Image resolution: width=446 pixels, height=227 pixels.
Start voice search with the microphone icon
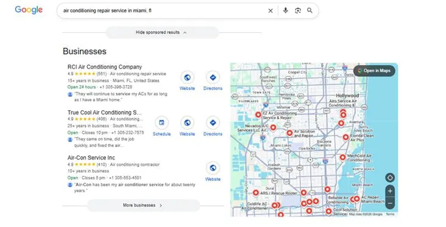pyautogui.click(x=286, y=10)
